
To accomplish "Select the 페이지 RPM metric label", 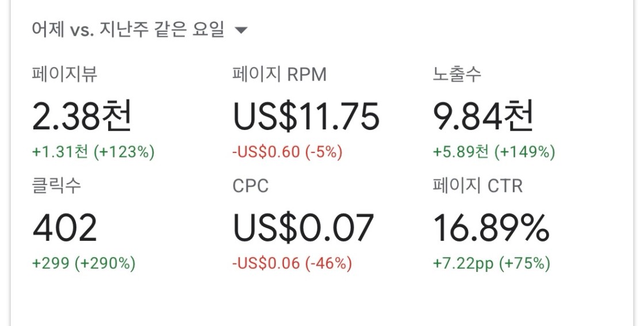I will tap(279, 74).
